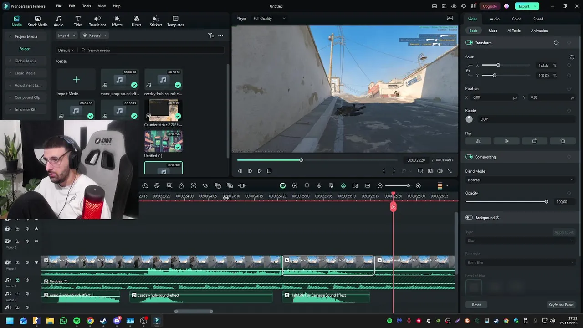The width and height of the screenshot is (583, 328).
Task: Reset the Scale values
Action: [x=572, y=57]
